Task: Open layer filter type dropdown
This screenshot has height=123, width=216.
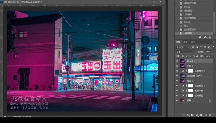Action: 182,47
